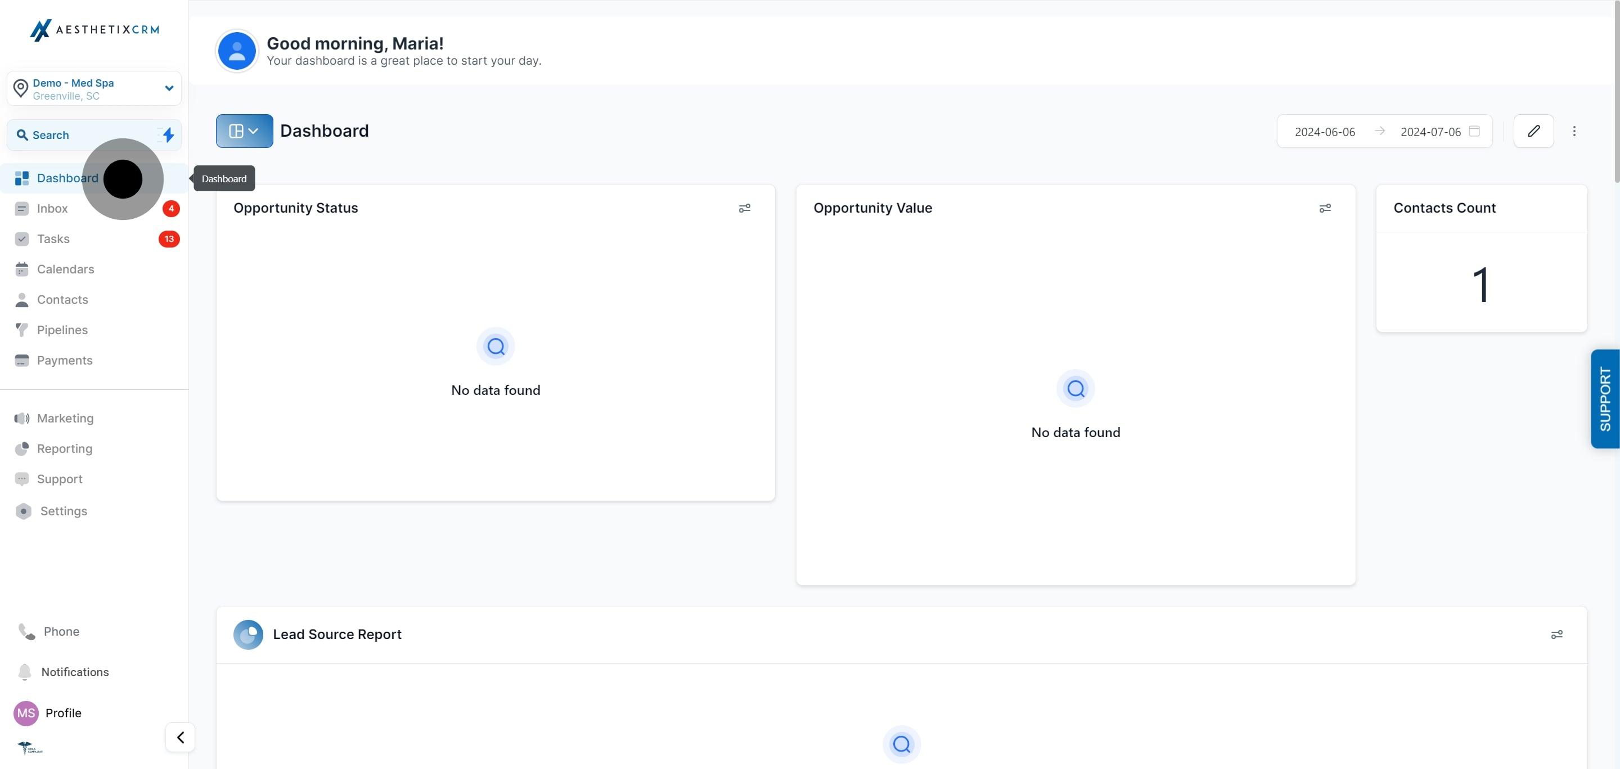Click the pencil edit dashboard icon
Image resolution: width=1620 pixels, height=769 pixels.
(x=1533, y=131)
